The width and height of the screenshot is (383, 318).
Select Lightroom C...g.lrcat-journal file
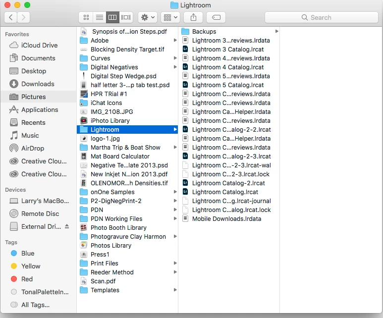[x=229, y=201]
